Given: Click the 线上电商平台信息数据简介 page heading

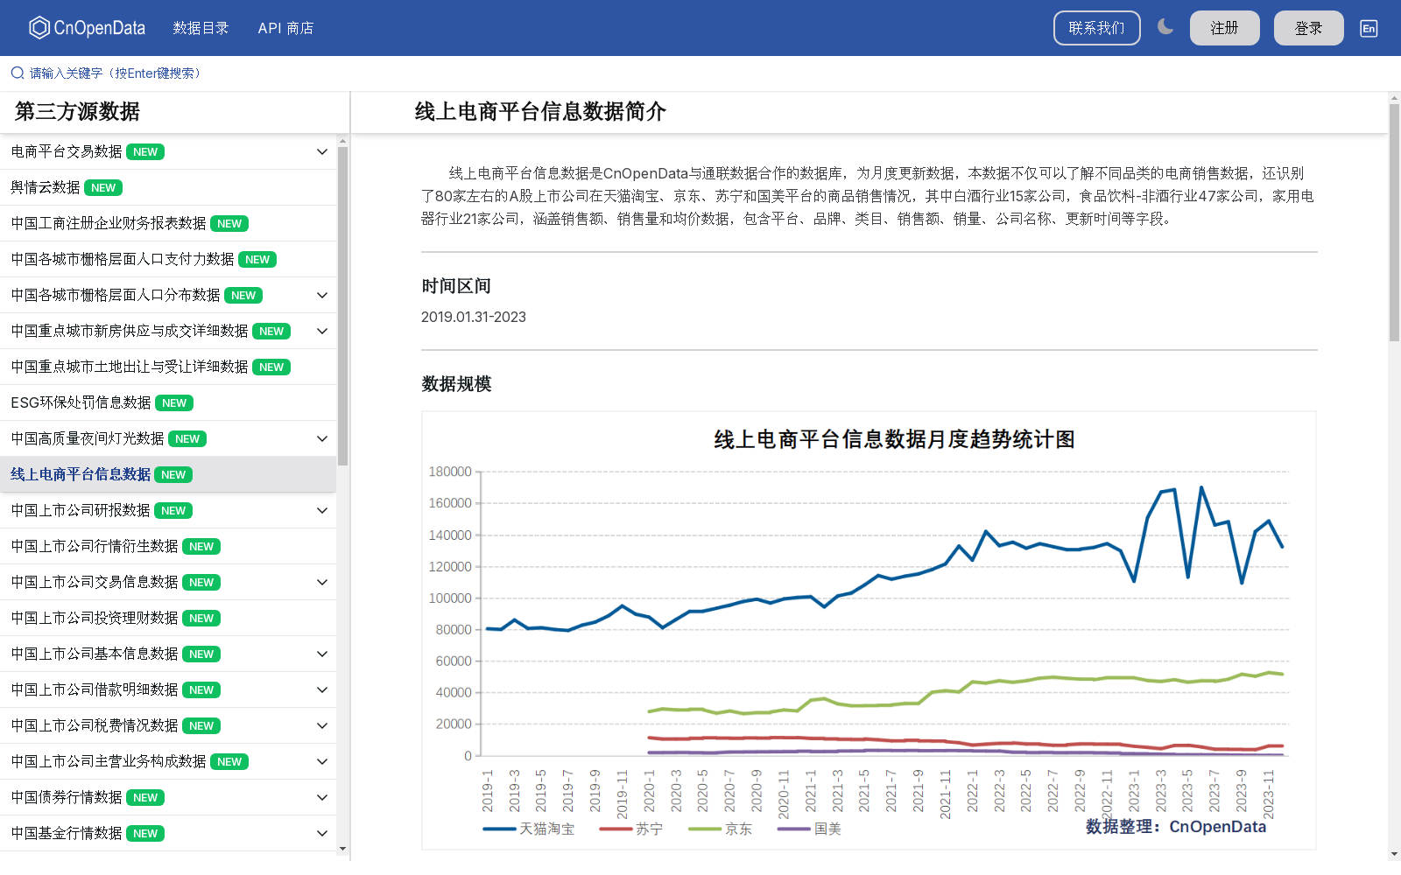Looking at the screenshot, I should pos(540,112).
